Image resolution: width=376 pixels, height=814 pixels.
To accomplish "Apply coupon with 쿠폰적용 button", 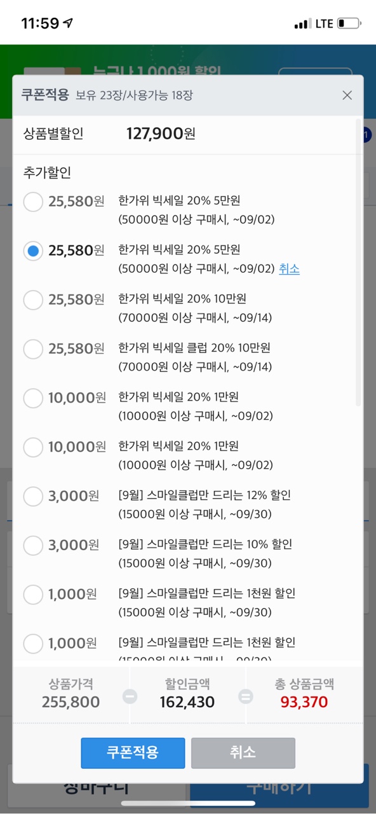I will coord(133,753).
